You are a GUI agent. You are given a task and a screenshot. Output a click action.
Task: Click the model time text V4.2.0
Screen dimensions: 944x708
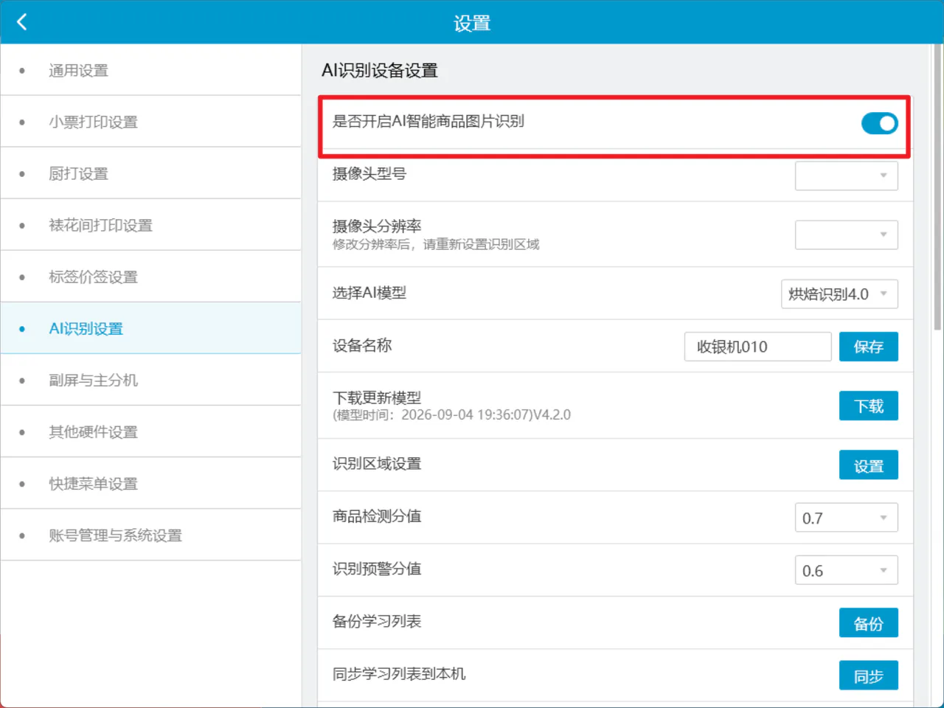tap(451, 414)
